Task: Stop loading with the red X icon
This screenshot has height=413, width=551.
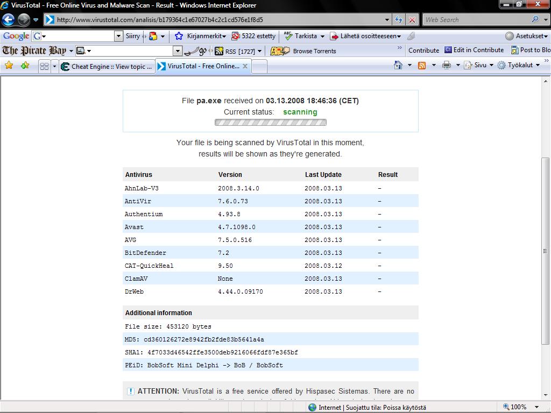Action: 412,20
